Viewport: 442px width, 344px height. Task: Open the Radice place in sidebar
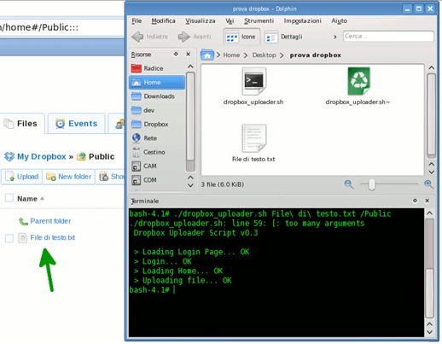click(x=147, y=68)
